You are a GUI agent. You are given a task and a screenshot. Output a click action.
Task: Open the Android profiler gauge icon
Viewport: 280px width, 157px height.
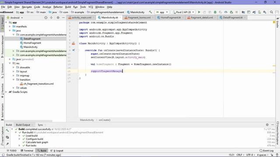226,12
